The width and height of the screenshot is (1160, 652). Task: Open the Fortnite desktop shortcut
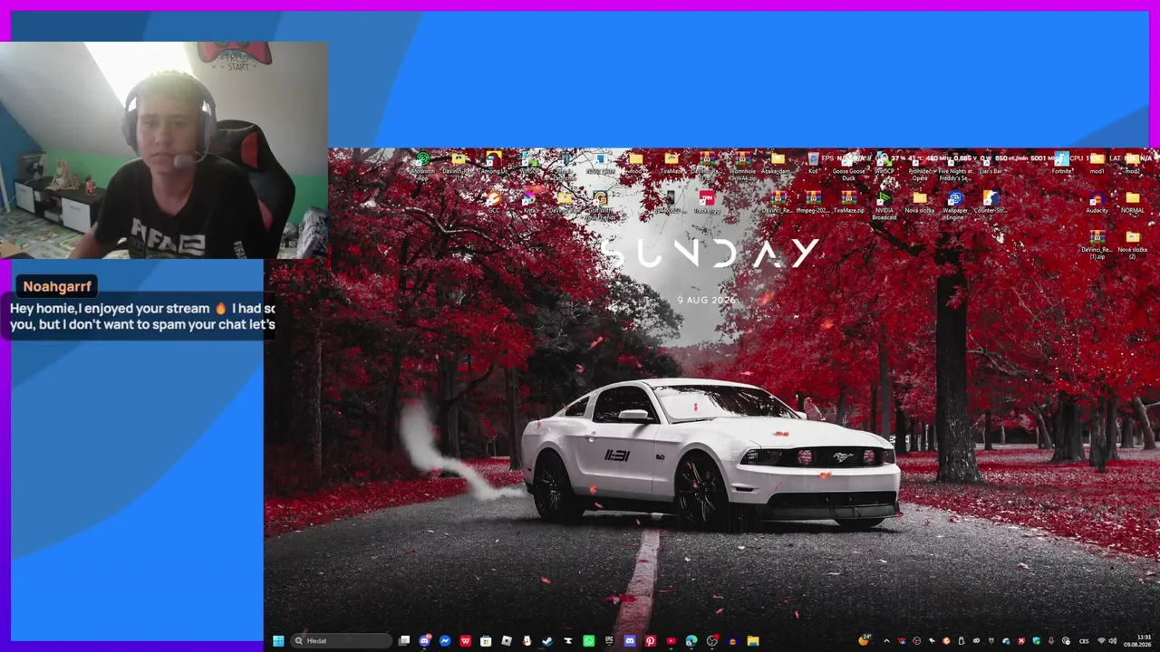pyautogui.click(x=1061, y=163)
